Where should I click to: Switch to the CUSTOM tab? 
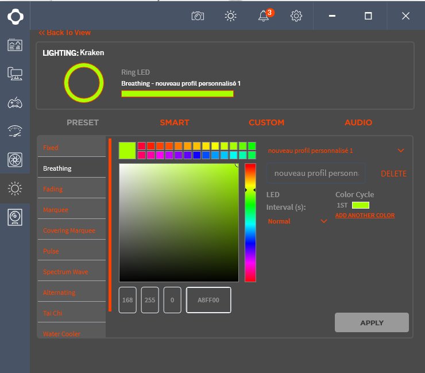266,122
